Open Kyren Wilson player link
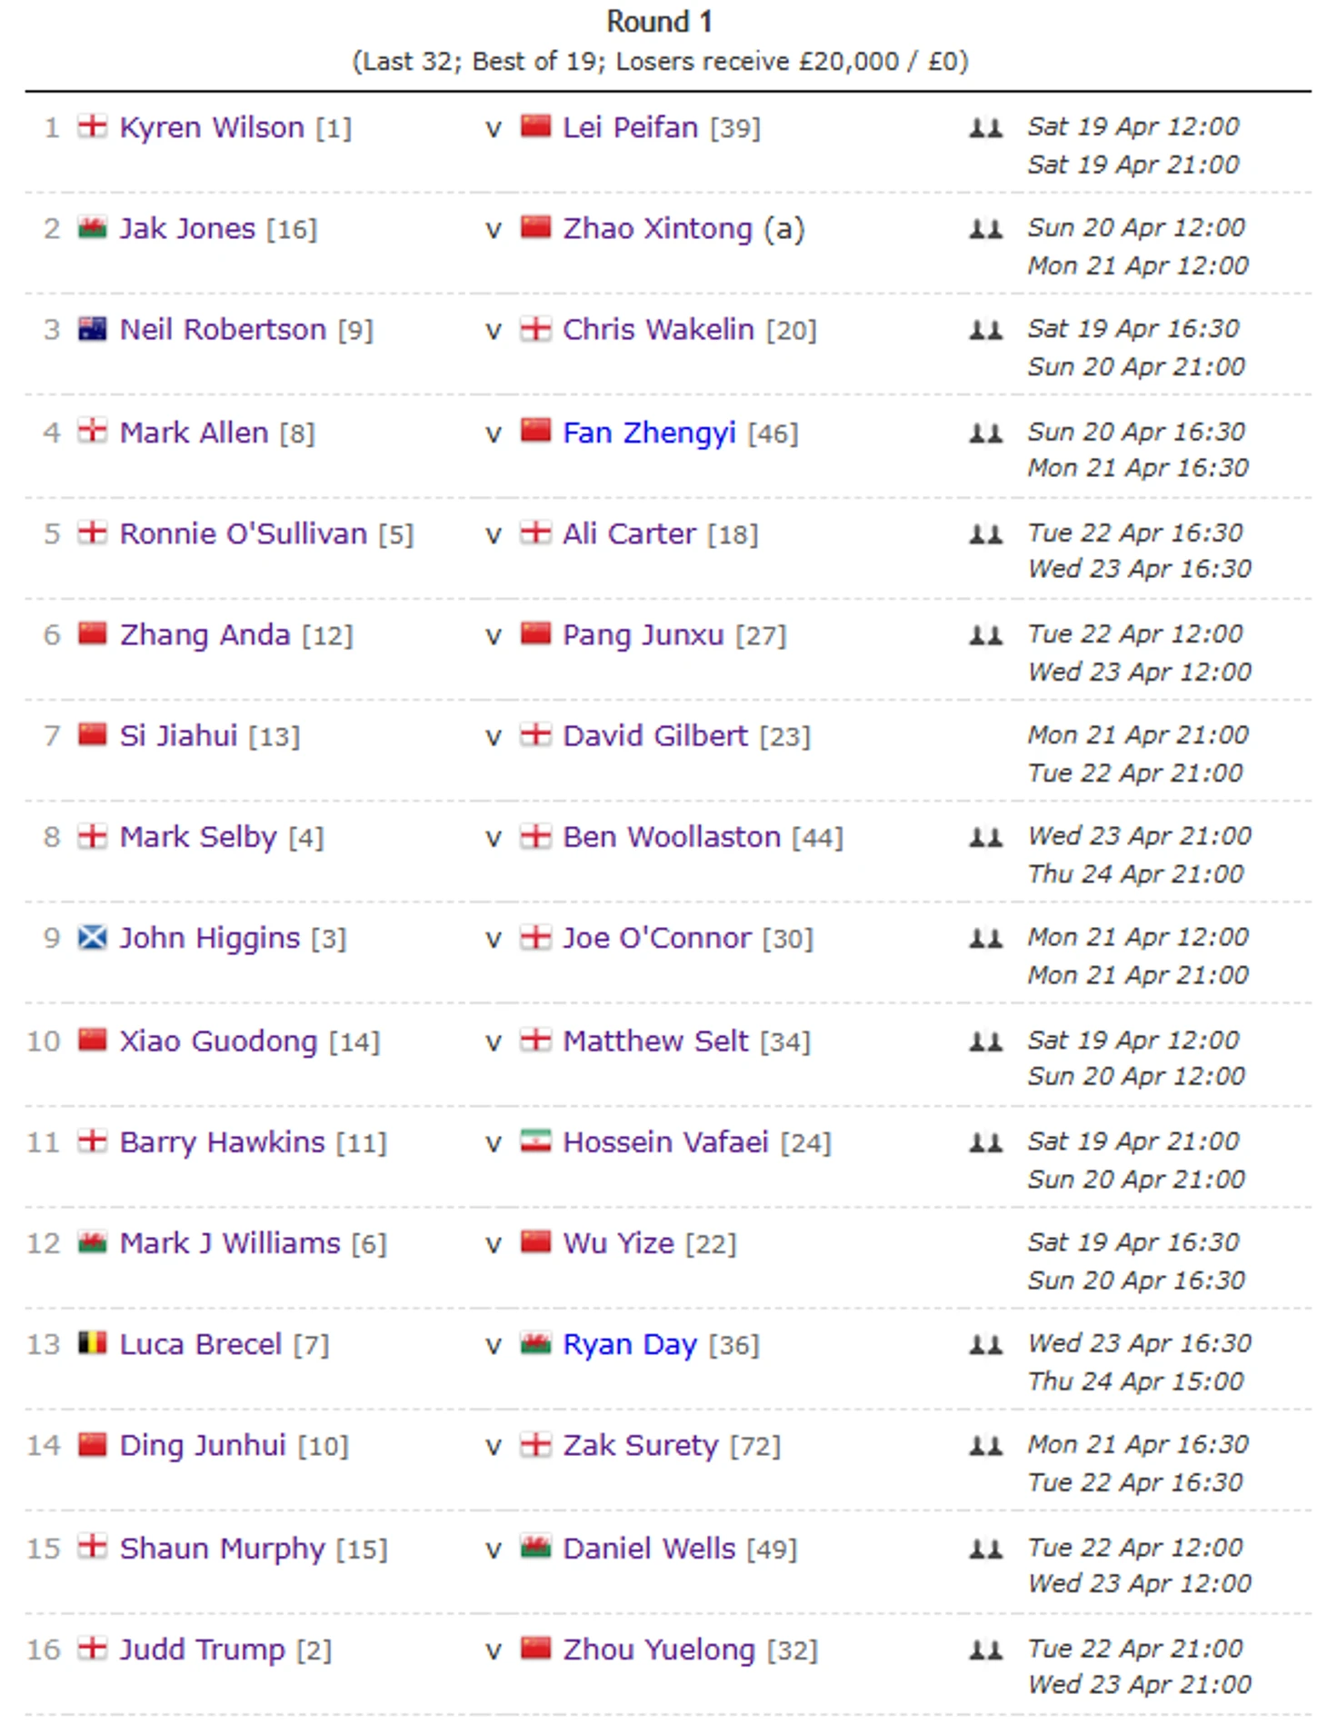This screenshot has width=1327, height=1724. tap(212, 127)
